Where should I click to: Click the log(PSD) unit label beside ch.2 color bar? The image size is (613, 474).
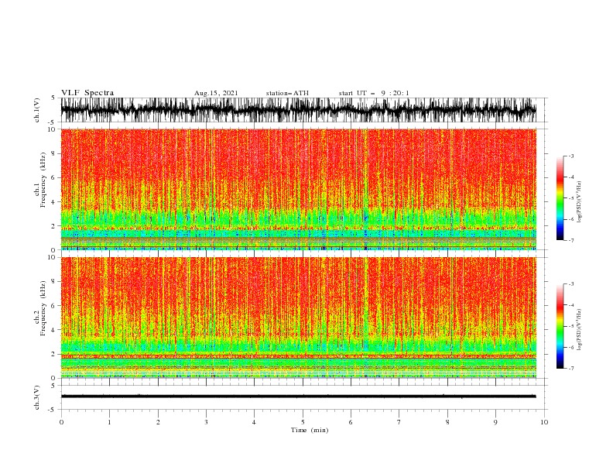(580, 329)
